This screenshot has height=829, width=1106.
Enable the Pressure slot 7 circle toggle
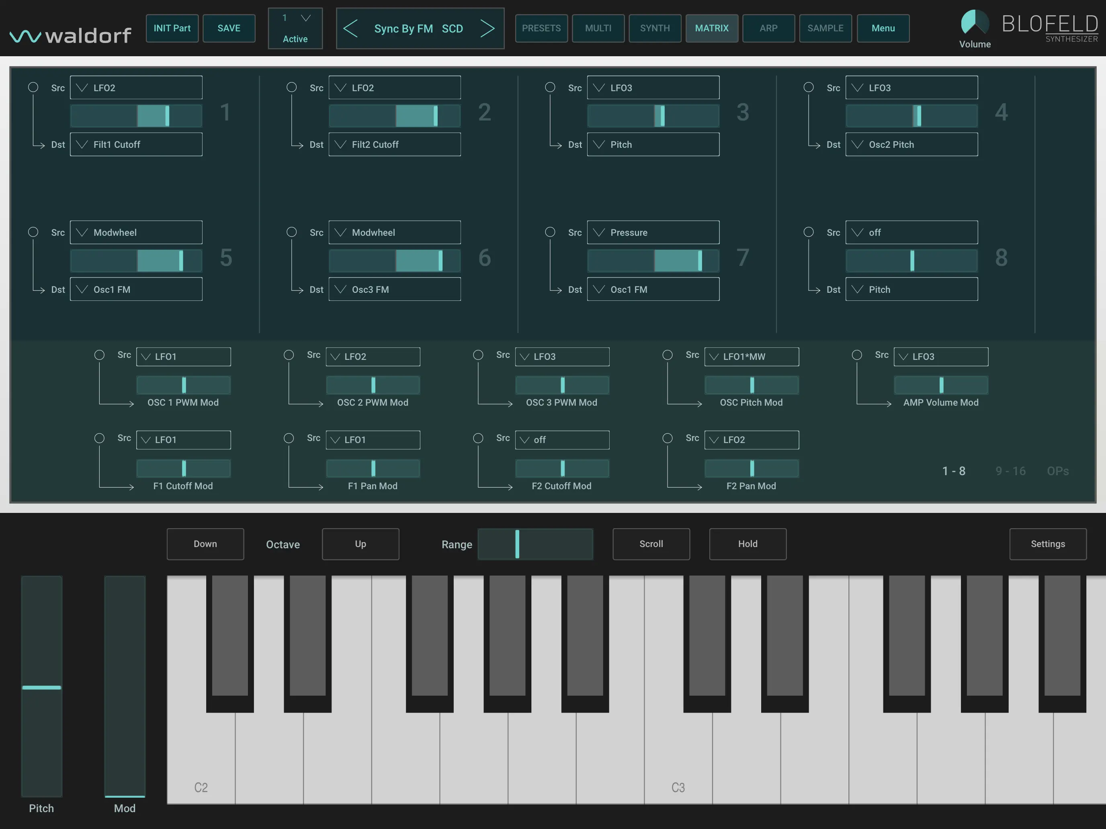coord(550,231)
